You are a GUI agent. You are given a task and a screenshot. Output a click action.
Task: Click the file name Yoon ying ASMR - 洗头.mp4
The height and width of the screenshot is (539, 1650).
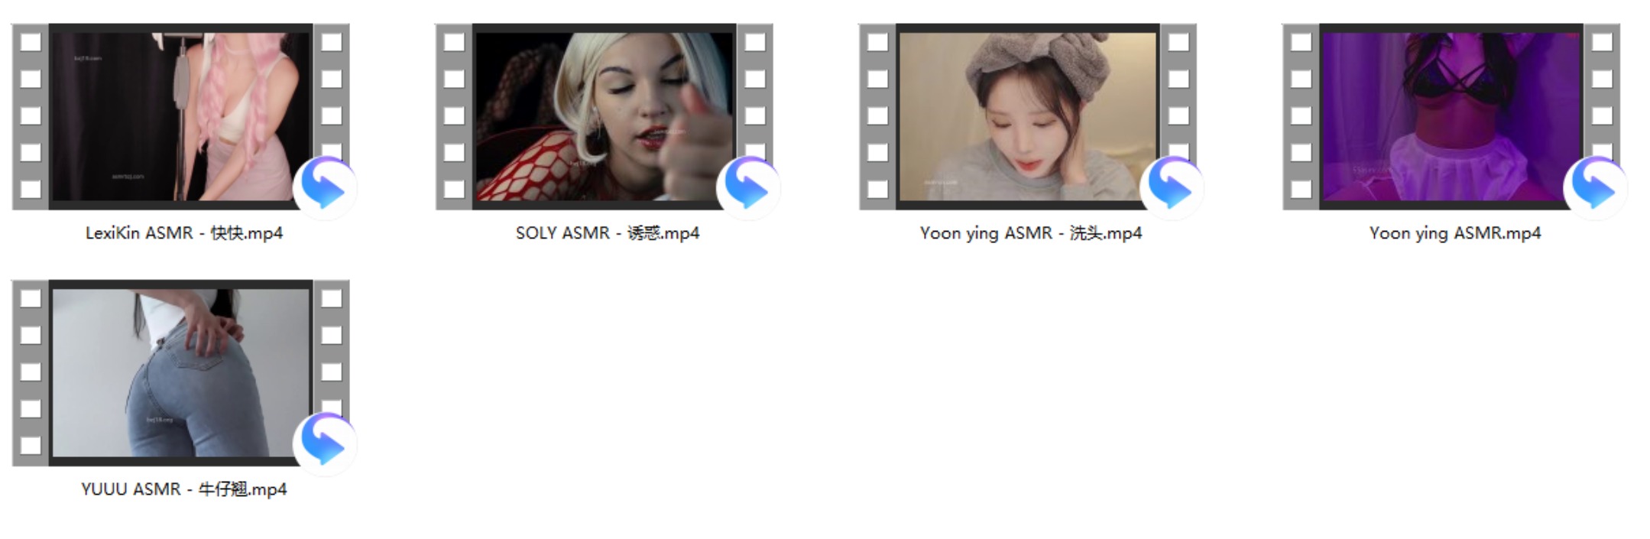coord(1031,233)
